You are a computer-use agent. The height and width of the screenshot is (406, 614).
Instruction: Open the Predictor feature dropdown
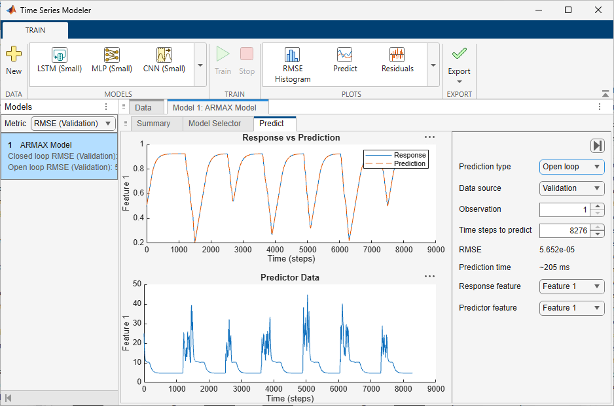(x=571, y=308)
